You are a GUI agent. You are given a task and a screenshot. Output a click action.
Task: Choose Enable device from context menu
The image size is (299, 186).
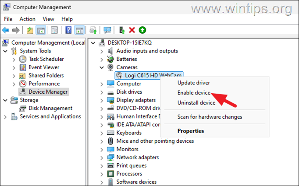pos(194,93)
